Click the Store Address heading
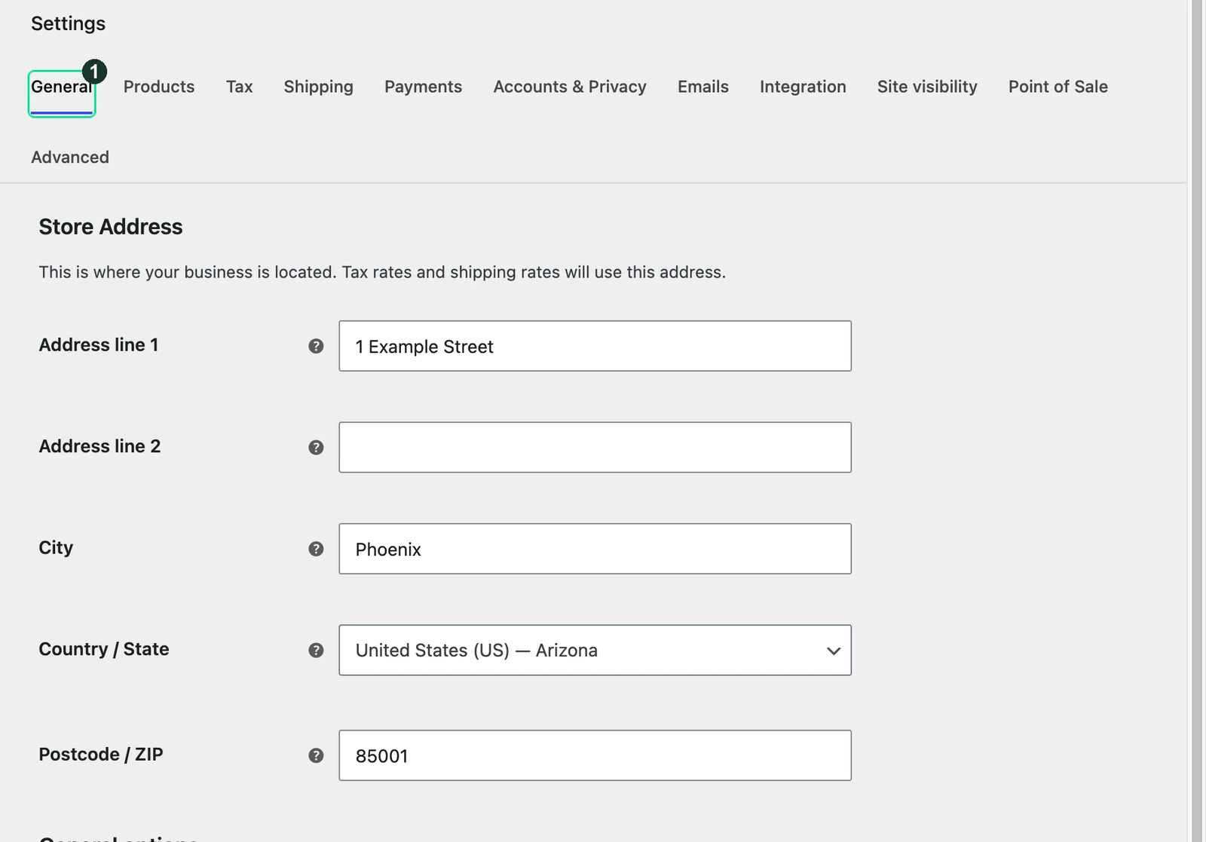The width and height of the screenshot is (1206, 842). point(111,227)
